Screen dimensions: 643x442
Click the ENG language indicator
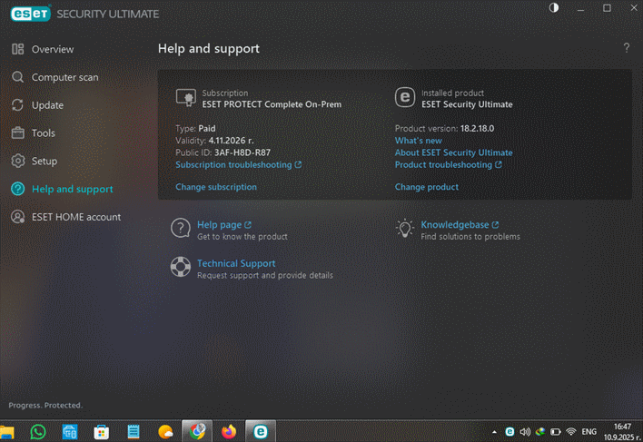pyautogui.click(x=589, y=432)
